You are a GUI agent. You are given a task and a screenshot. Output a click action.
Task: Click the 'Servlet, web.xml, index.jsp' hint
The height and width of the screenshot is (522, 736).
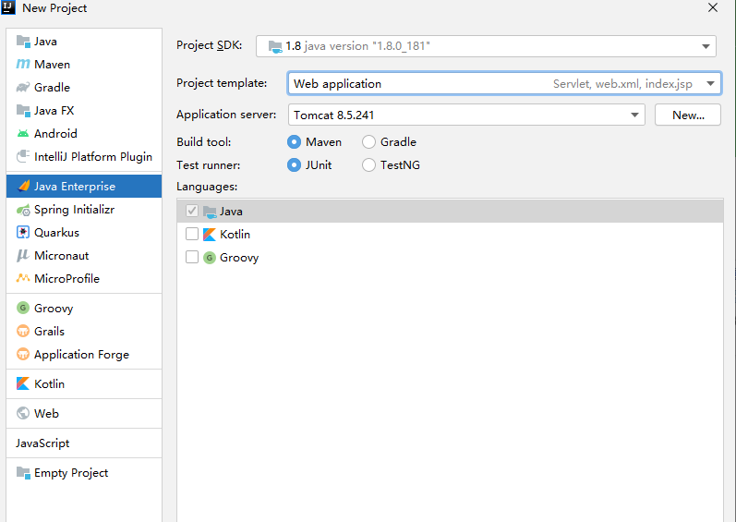(x=622, y=84)
